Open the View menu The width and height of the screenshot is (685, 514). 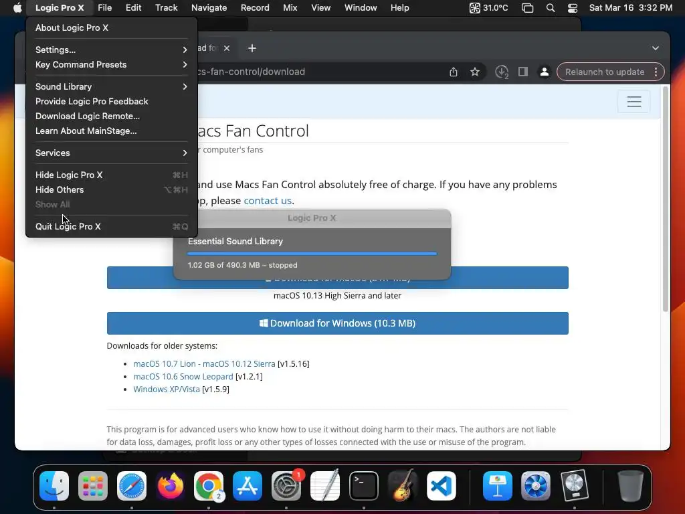[x=320, y=7]
